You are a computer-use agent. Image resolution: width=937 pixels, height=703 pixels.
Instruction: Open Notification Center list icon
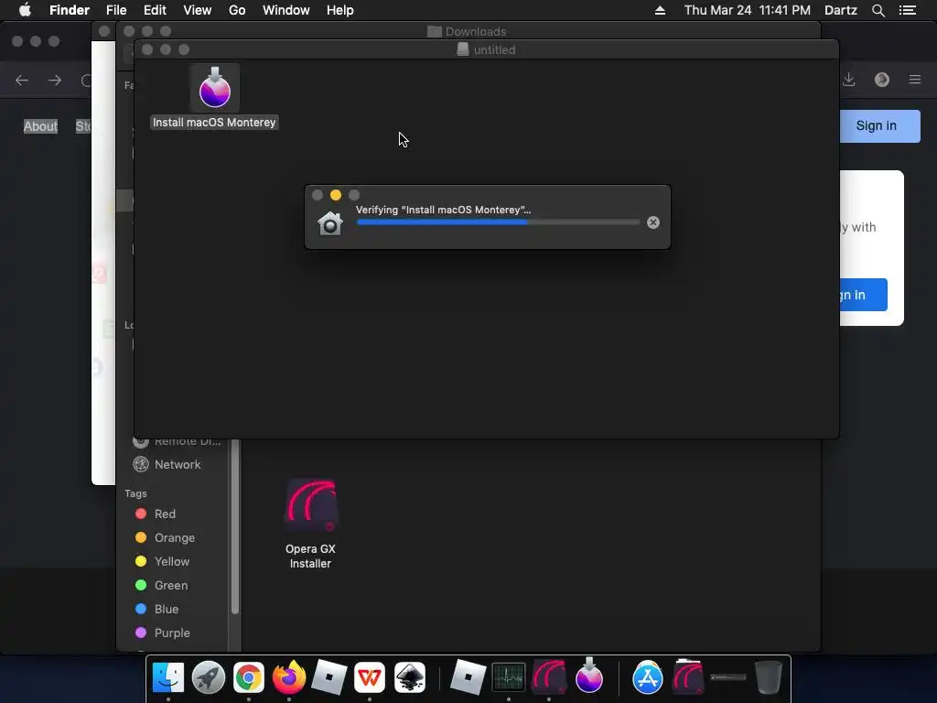point(908,10)
